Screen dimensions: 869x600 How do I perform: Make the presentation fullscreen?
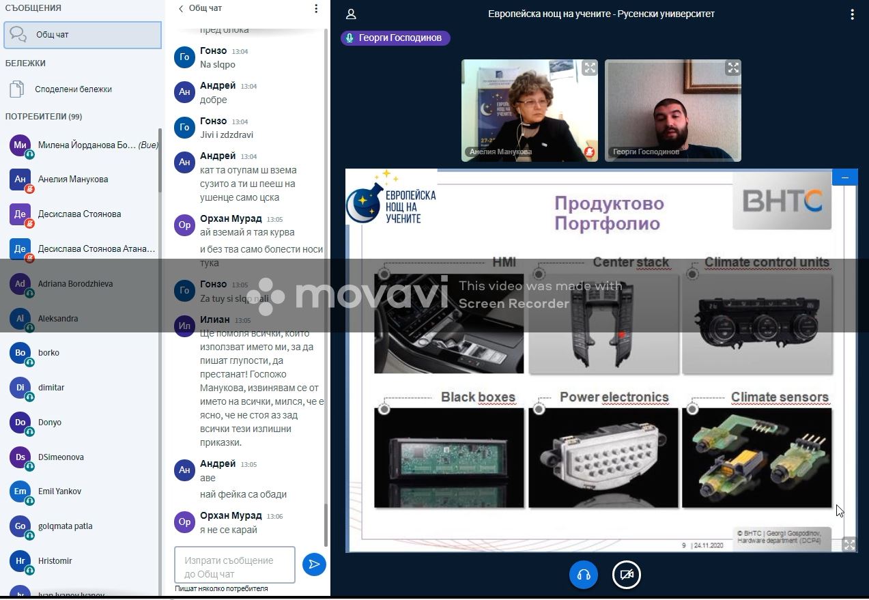click(849, 544)
